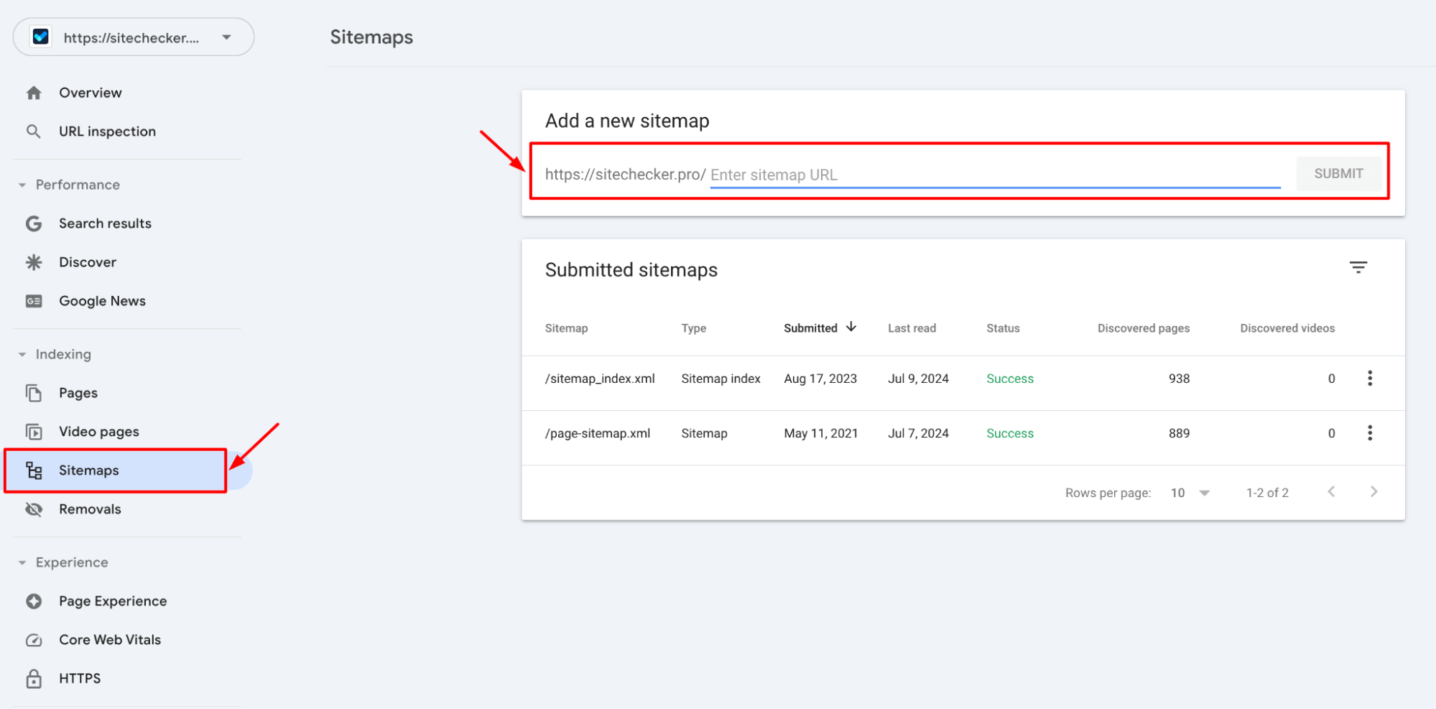Click the Google News icon

click(34, 301)
